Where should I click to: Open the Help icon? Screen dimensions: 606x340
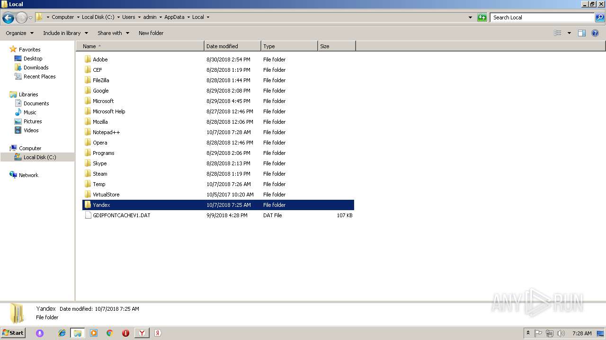[595, 33]
